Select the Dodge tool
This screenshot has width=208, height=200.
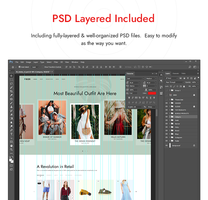click(x=11, y=126)
